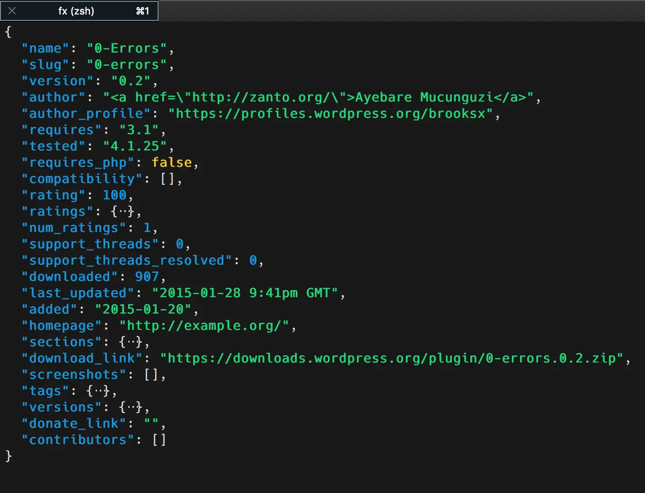Select the "contributors" key
The width and height of the screenshot is (645, 493).
click(x=78, y=440)
